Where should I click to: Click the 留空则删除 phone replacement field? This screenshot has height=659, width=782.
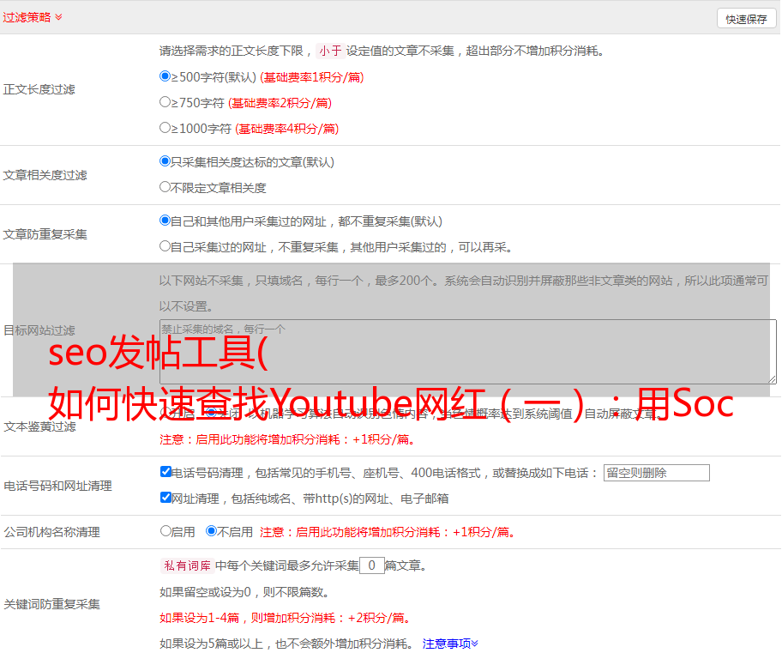pyautogui.click(x=656, y=473)
